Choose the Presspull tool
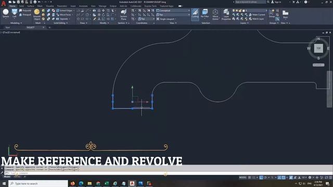 [25, 15]
